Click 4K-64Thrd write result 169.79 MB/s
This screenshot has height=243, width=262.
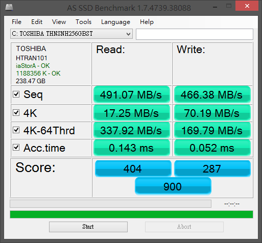coord(212,130)
